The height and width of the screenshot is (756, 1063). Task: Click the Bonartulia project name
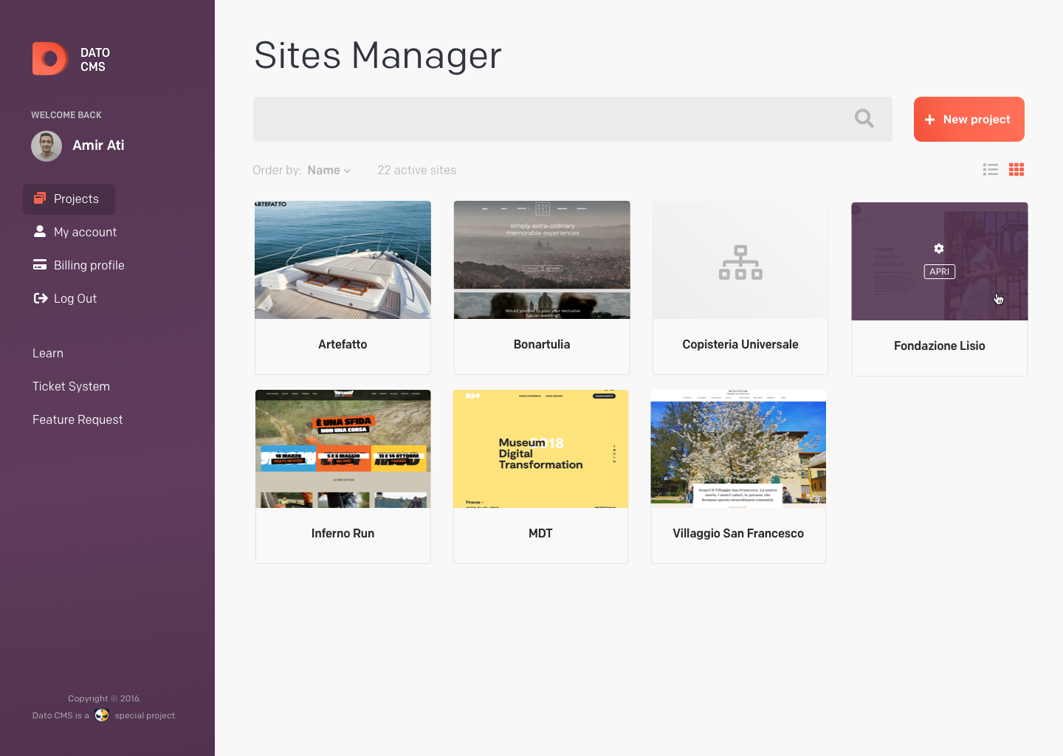(x=542, y=345)
